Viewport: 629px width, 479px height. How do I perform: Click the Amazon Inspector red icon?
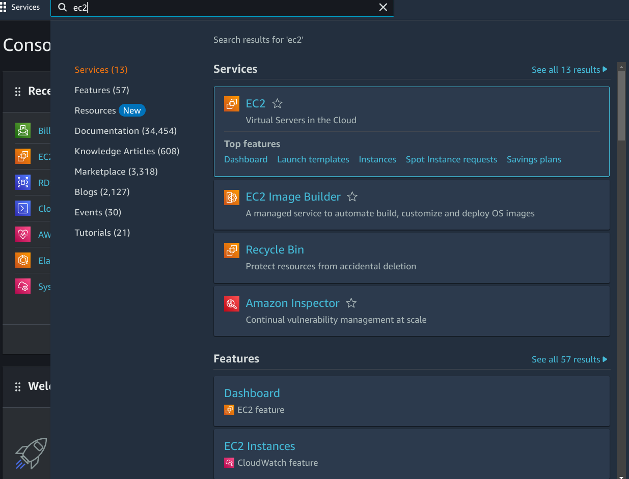point(232,303)
